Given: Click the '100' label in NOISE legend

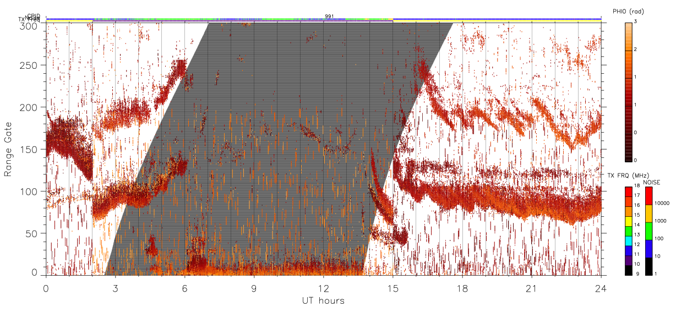Looking at the screenshot, I should (659, 238).
